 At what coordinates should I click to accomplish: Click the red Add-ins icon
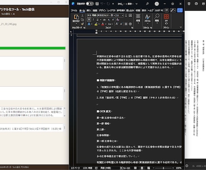[x=166, y=17]
